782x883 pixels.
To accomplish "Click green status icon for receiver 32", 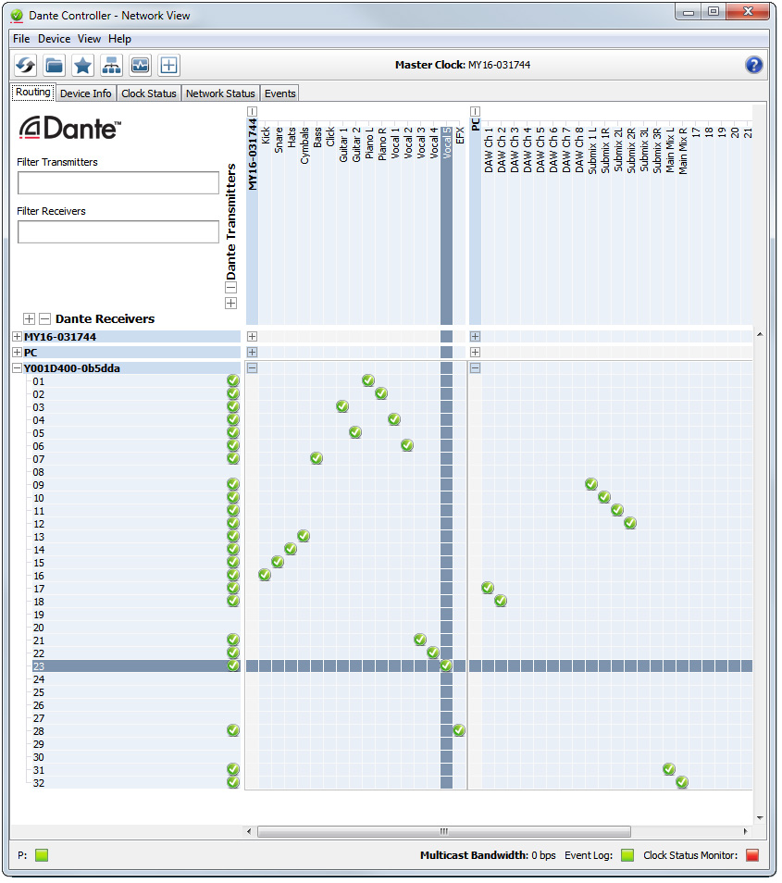I will 233,783.
